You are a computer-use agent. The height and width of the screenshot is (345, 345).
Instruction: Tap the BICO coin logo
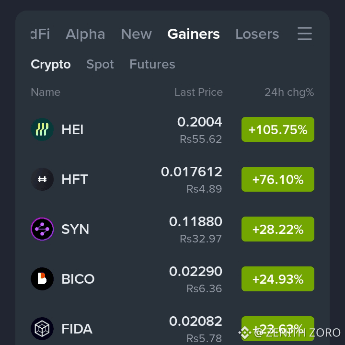[x=42, y=279]
